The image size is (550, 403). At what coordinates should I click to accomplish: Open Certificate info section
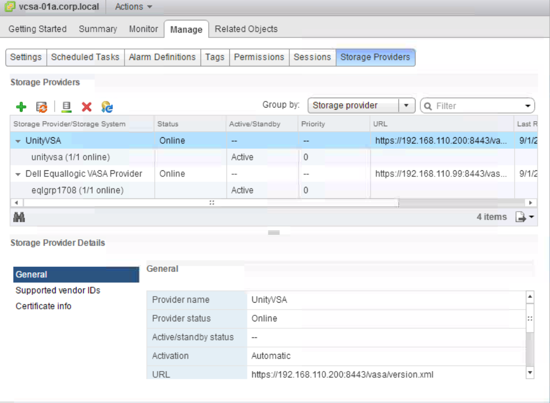44,306
